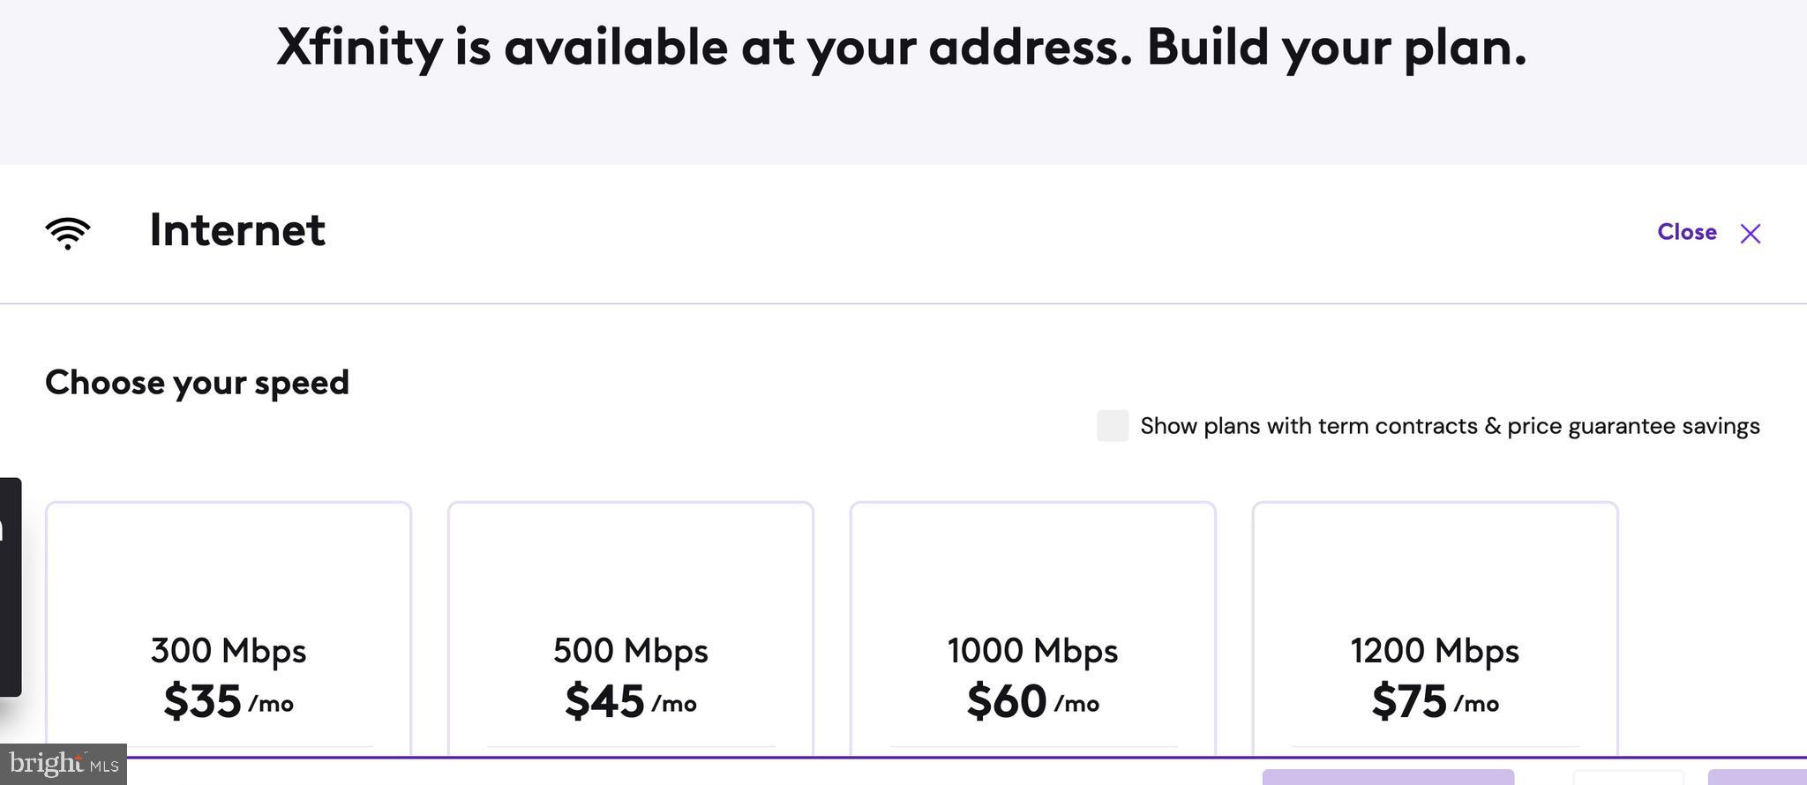
Task: Open the dark side tab on left edge
Action: pos(10,587)
